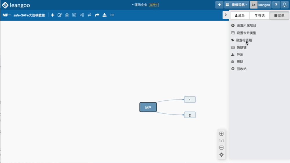This screenshot has height=163, width=290.
Task: Select the MP root node
Action: (x=148, y=107)
